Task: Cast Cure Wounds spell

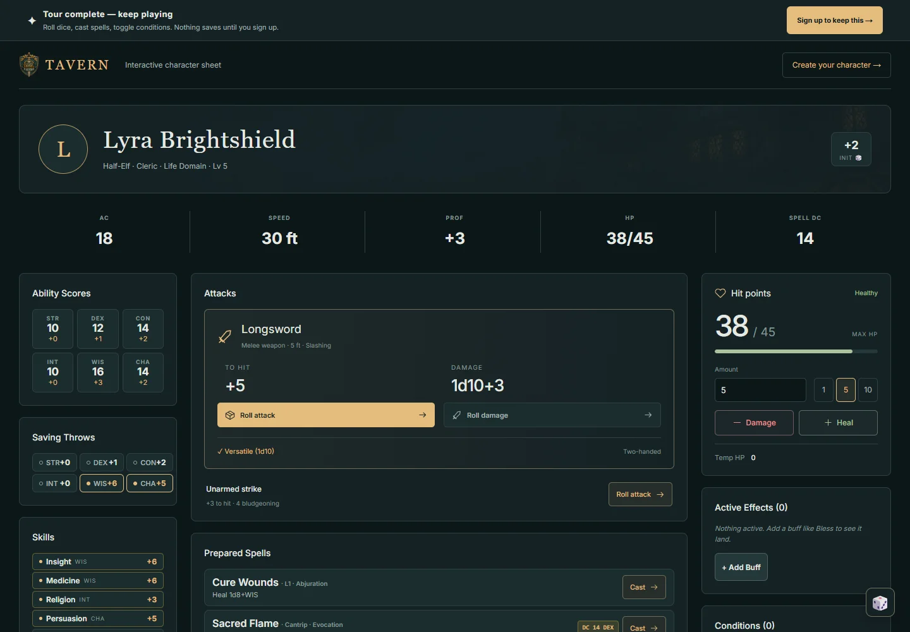Action: pos(644,587)
